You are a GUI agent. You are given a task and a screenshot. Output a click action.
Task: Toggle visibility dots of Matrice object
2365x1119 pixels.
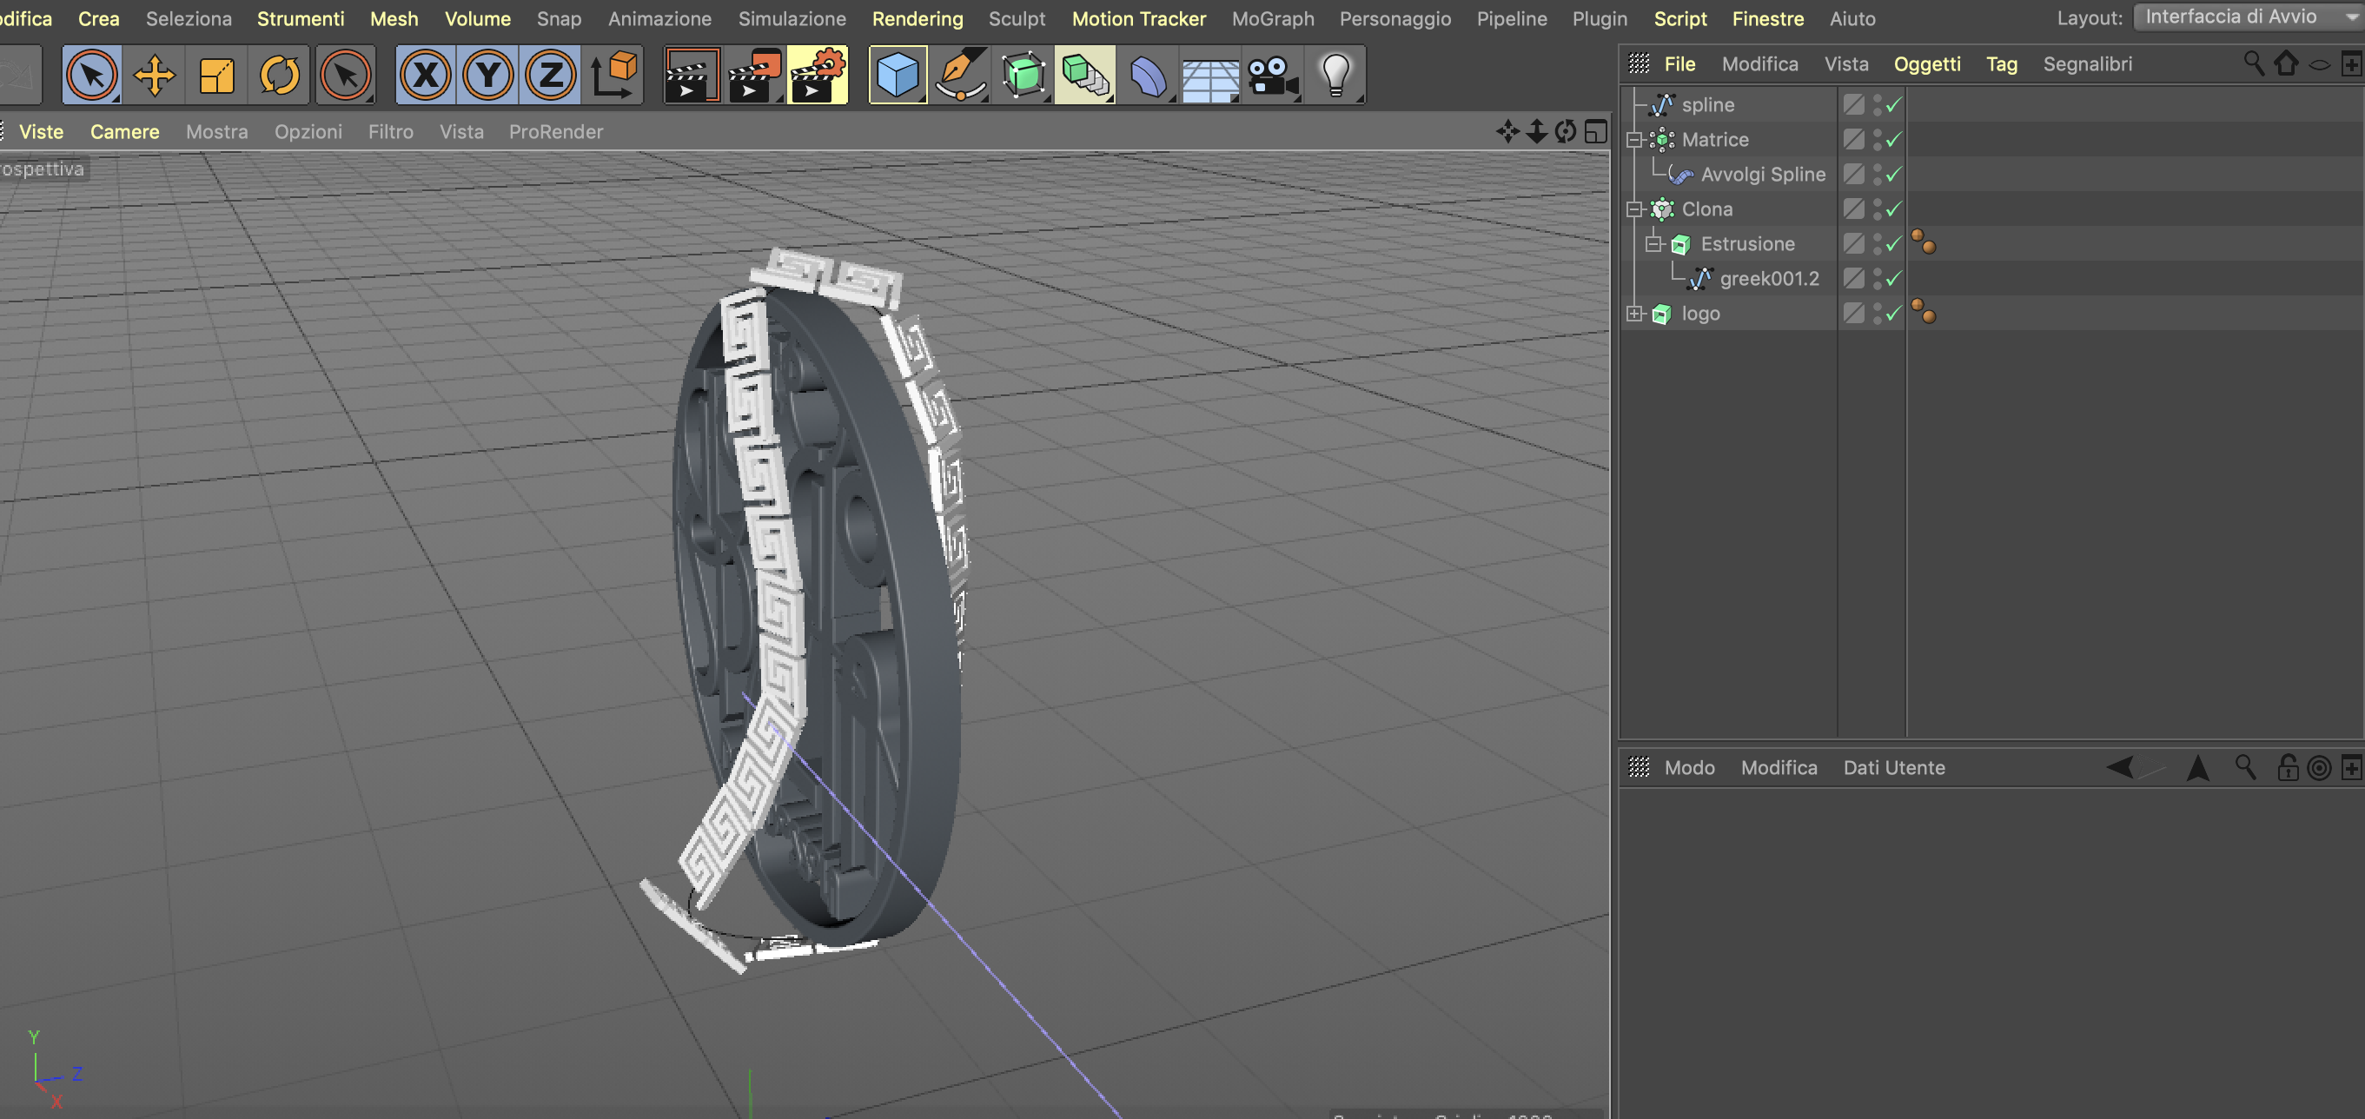1878,140
